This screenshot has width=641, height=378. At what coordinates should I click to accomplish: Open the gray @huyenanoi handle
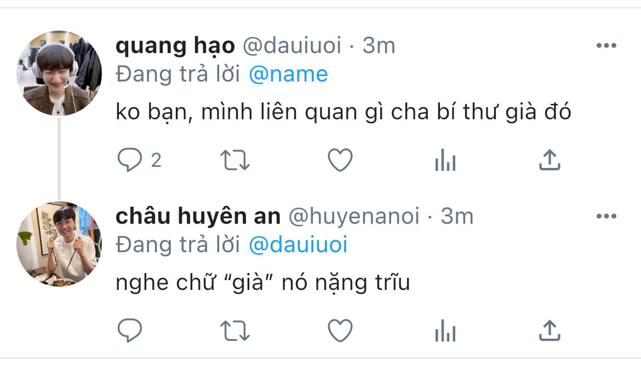point(354,216)
